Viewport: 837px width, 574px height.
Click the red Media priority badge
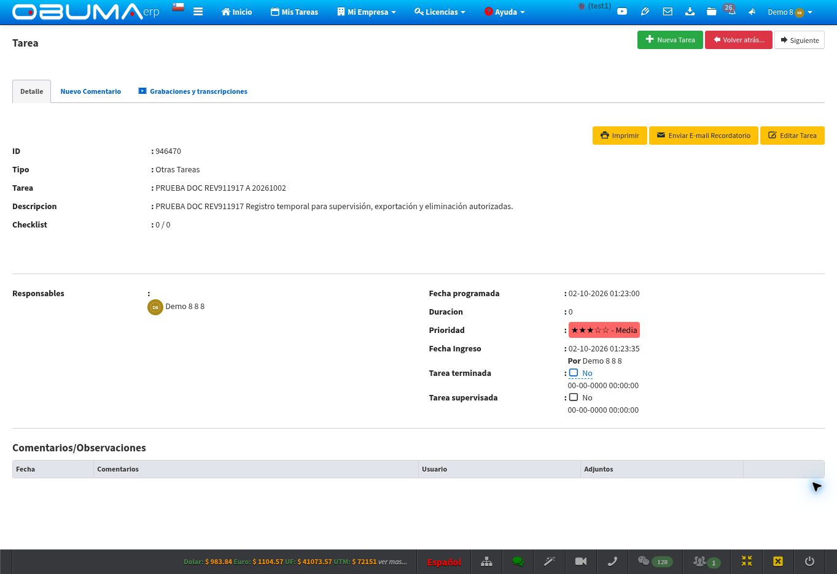[604, 330]
